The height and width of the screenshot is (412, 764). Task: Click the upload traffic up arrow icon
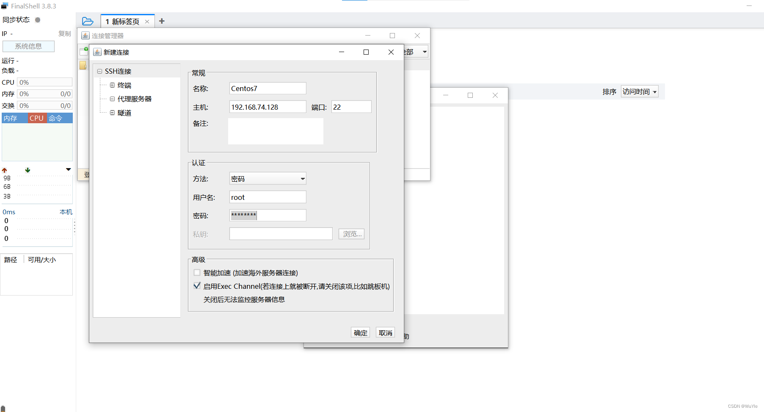point(5,170)
